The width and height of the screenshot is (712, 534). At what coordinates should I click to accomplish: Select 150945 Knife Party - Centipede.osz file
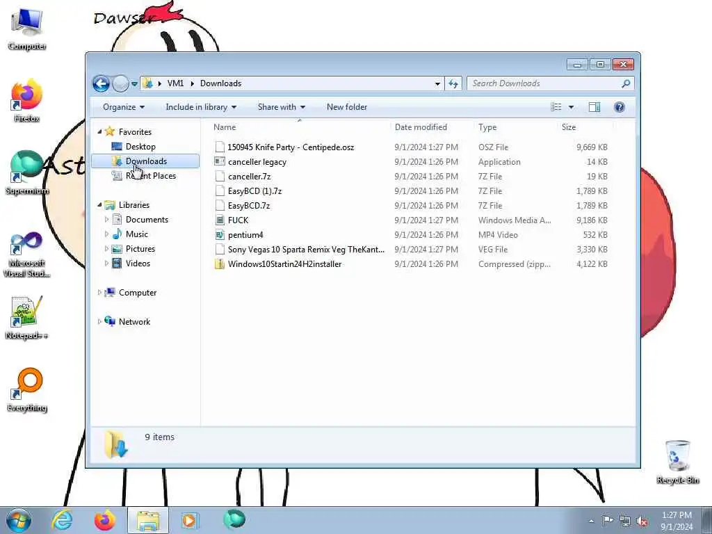291,147
